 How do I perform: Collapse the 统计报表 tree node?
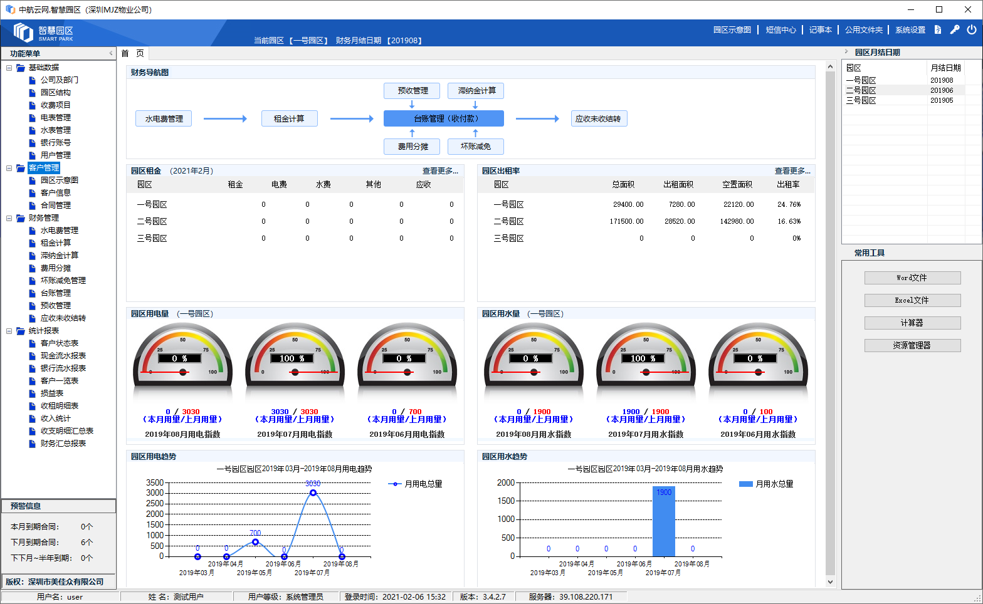point(9,331)
